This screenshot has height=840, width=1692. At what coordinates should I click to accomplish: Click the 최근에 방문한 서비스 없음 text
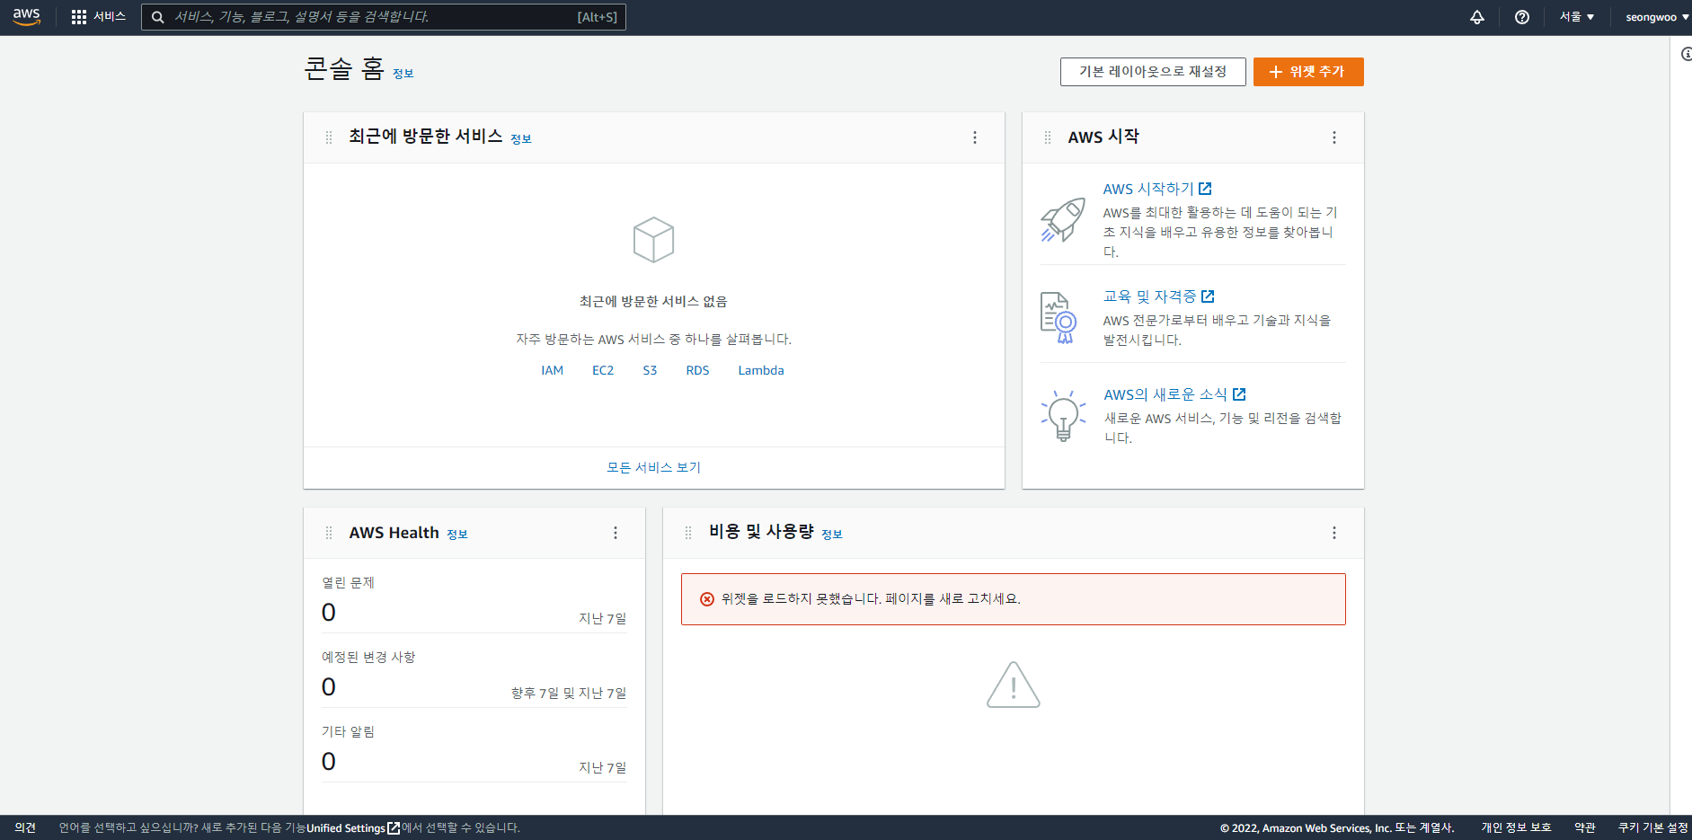point(653,301)
